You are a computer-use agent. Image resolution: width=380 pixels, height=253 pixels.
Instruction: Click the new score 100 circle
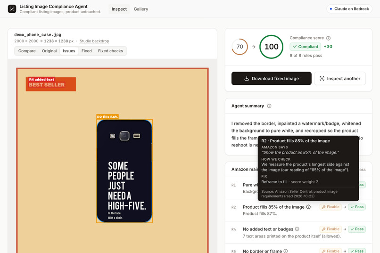tap(271, 47)
